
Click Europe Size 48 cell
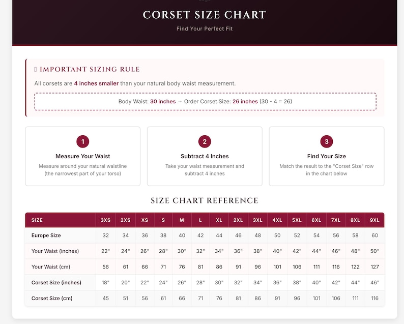257,235
